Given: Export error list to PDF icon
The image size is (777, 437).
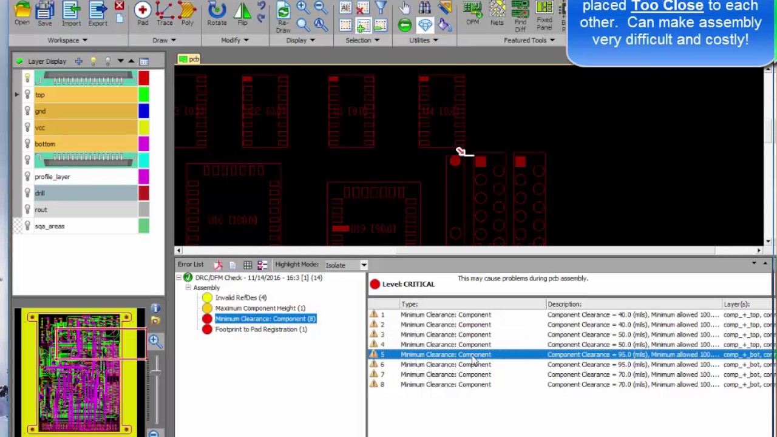Looking at the screenshot, I should coord(218,265).
